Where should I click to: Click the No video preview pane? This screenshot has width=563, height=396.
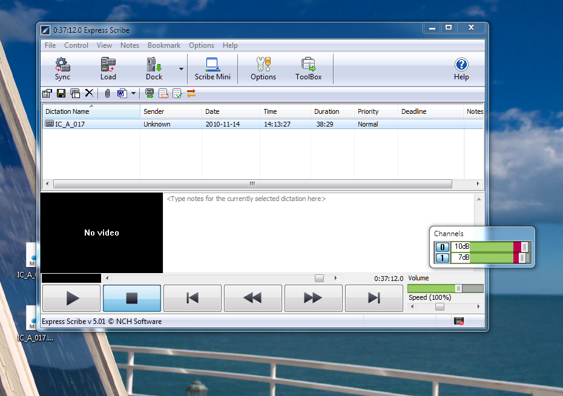click(x=102, y=233)
